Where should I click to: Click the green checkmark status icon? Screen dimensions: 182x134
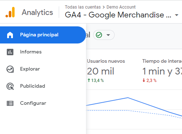(x=99, y=35)
